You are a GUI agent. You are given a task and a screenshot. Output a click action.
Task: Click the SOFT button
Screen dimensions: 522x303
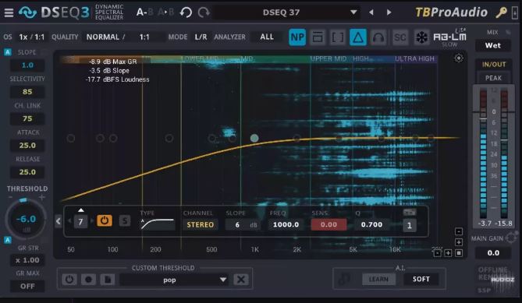[x=421, y=279]
